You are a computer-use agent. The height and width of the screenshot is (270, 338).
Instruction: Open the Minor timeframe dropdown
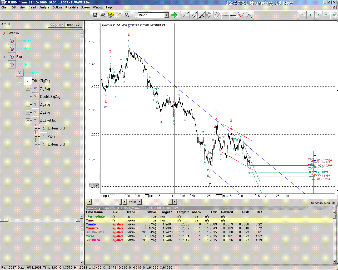click(x=166, y=15)
